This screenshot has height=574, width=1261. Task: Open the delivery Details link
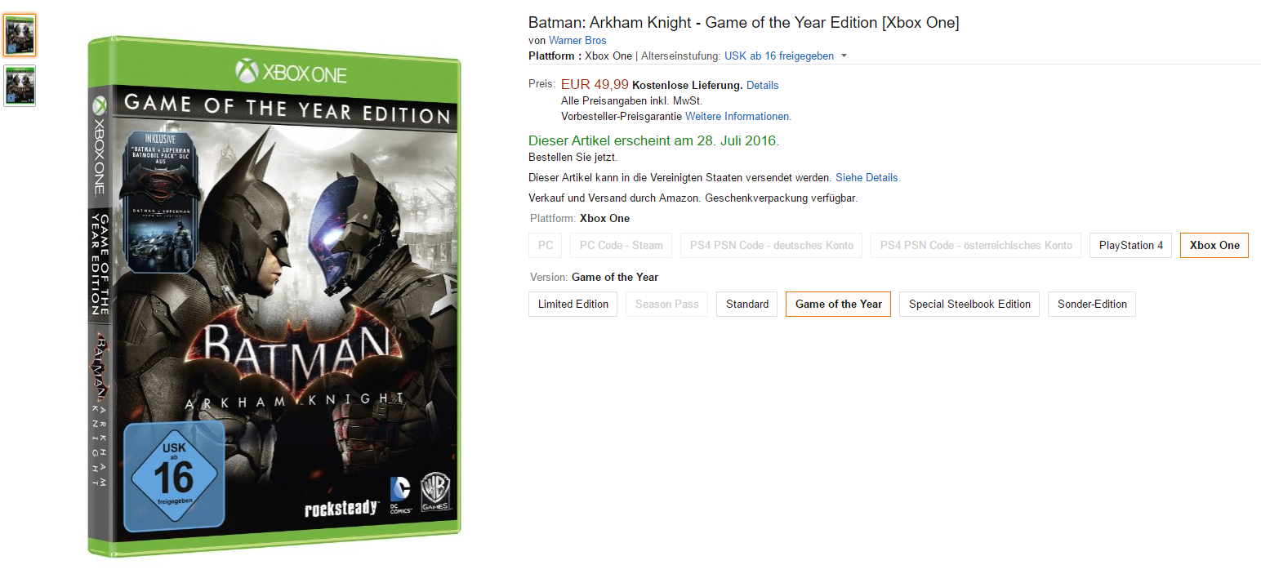[x=762, y=85]
